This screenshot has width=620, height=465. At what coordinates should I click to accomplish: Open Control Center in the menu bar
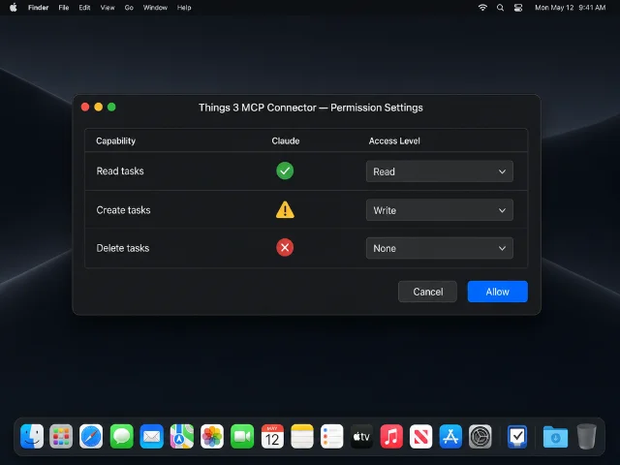[518, 8]
